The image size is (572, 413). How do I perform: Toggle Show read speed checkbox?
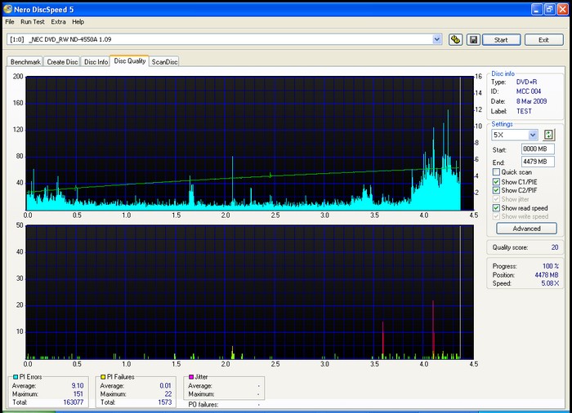click(x=496, y=208)
